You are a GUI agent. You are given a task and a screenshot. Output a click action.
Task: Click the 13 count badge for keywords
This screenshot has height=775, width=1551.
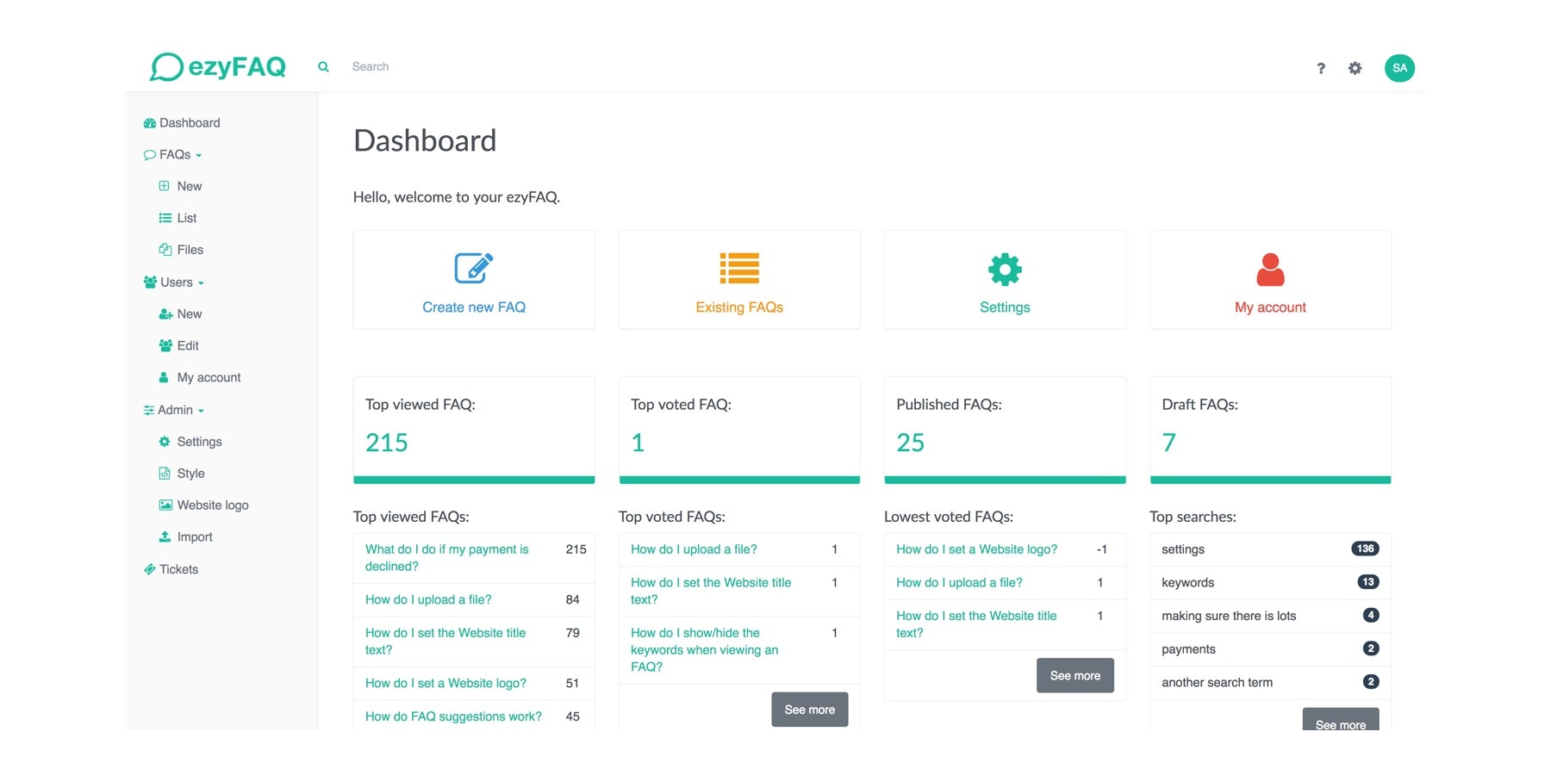(1368, 582)
